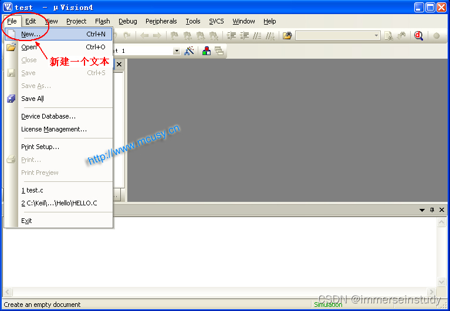Click the Find document icon
Viewport: 450px width, 311px height.
388,36
